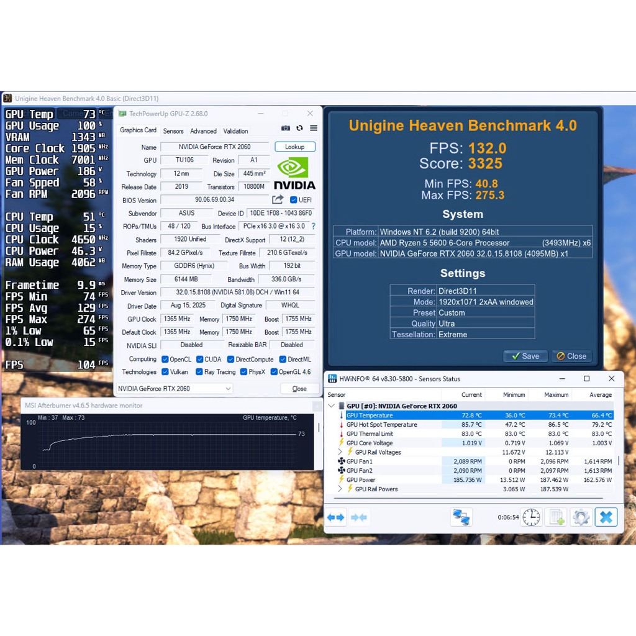Toggle the OpenCL checkbox
This screenshot has width=636, height=636.
(165, 359)
